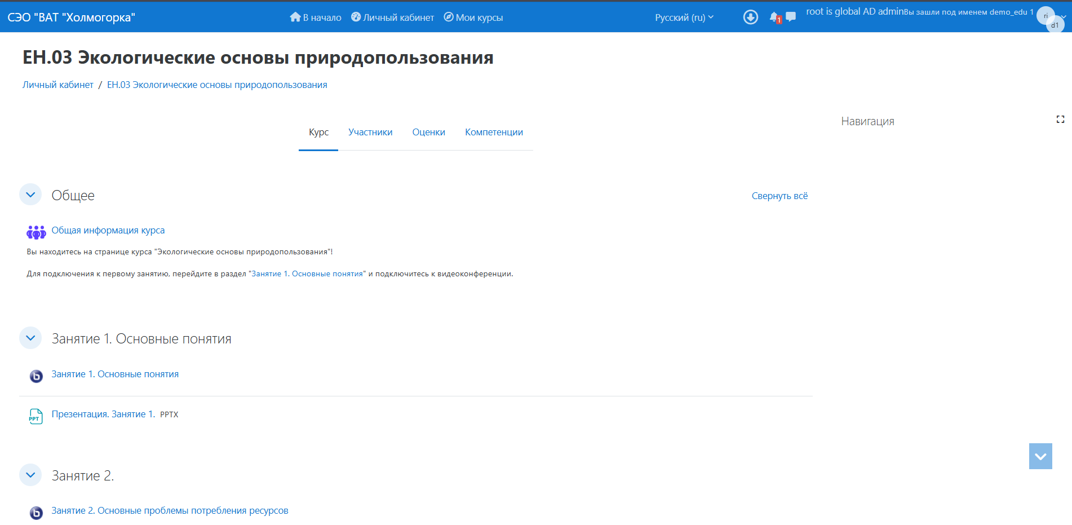Open notifications bell icon
The width and height of the screenshot is (1072, 525).
[774, 17]
